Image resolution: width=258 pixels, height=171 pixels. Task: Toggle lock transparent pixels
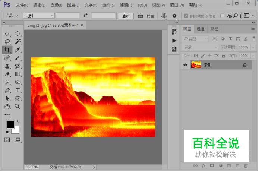tap(196, 56)
